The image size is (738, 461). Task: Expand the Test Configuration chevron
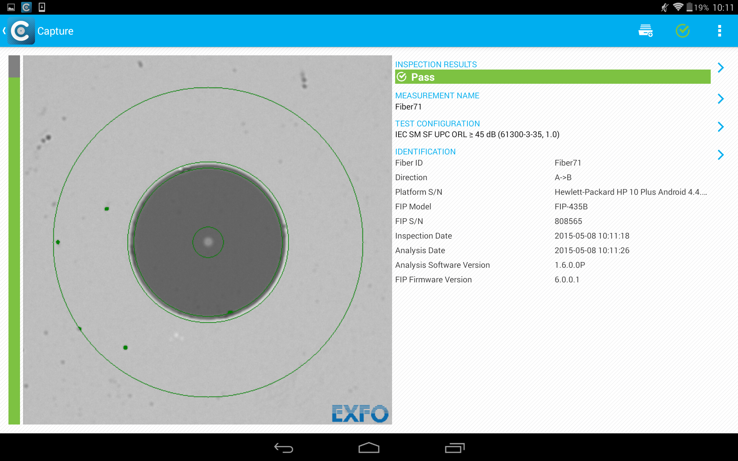pyautogui.click(x=721, y=127)
